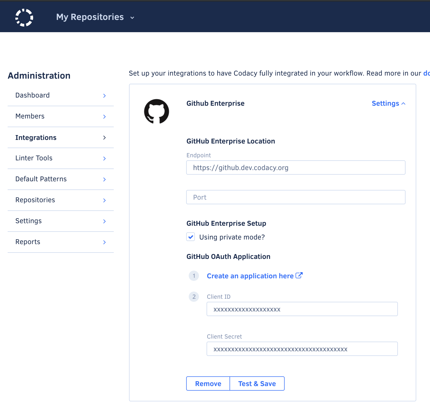Click the arrow on the Reports row
This screenshot has width=430, height=408.
pos(104,242)
